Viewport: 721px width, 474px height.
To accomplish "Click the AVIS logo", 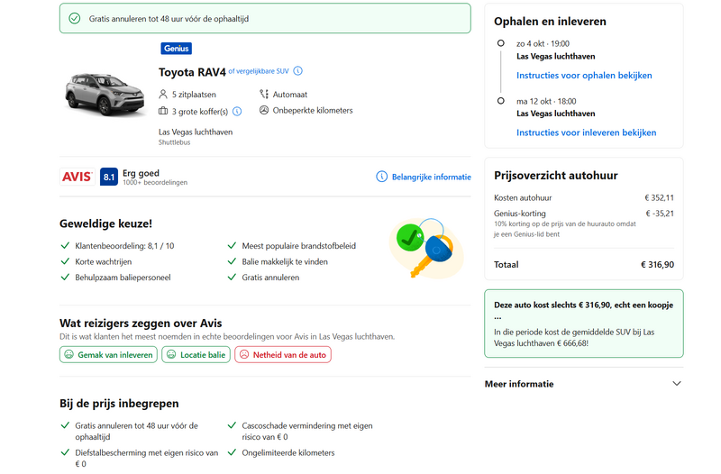I will [x=78, y=177].
